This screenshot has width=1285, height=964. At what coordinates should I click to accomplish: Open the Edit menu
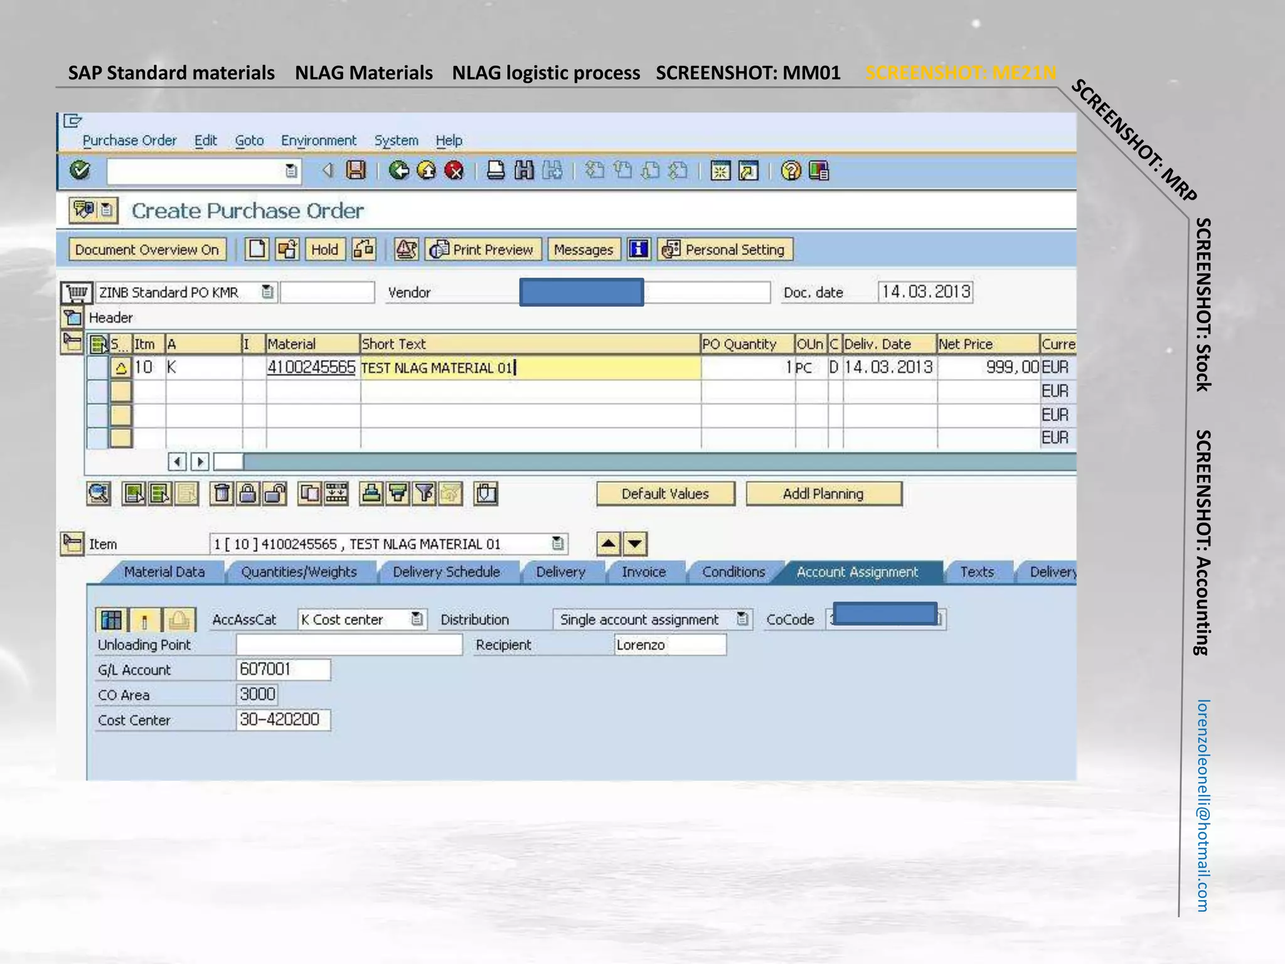click(x=206, y=141)
